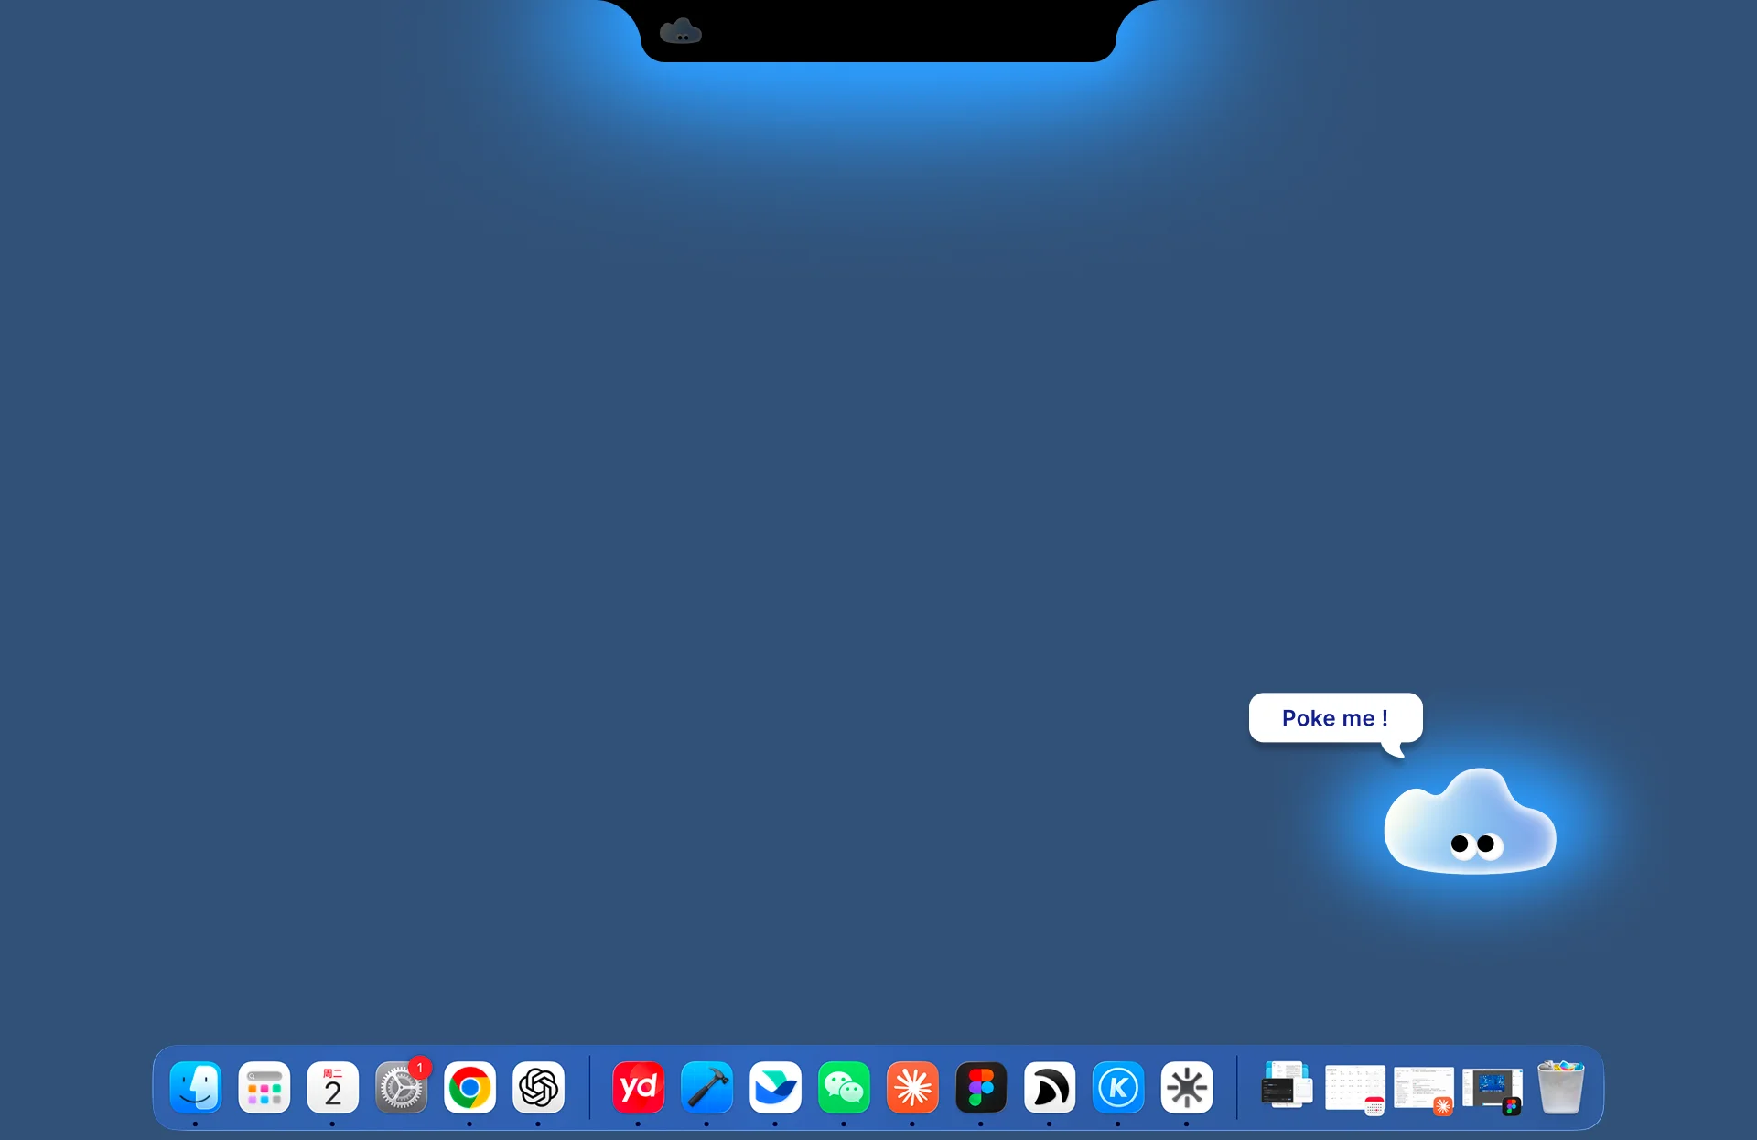This screenshot has width=1757, height=1140.
Task: Click the small cloud icon in the notch
Action: 681,31
